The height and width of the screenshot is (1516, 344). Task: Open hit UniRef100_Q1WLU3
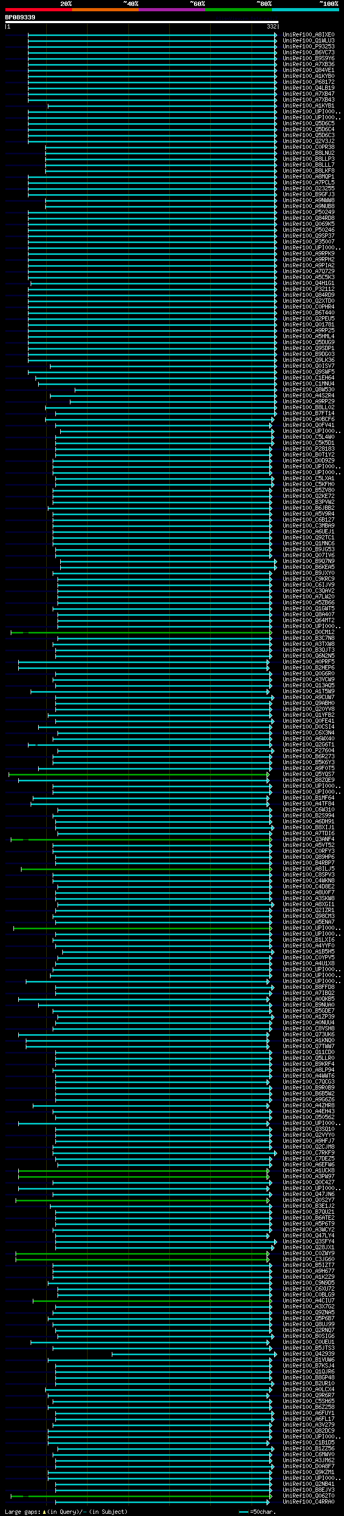[309, 41]
